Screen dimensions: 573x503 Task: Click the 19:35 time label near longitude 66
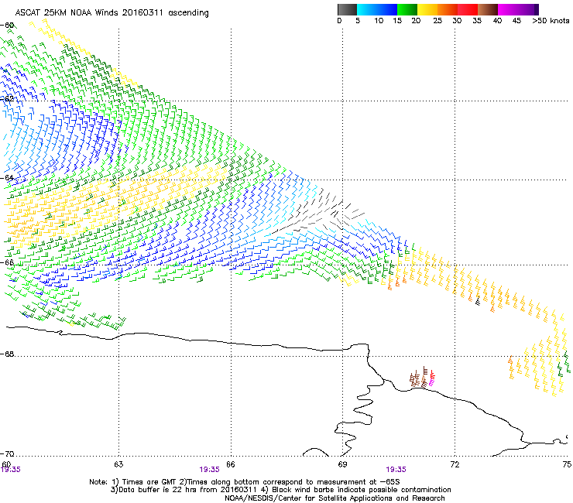tap(209, 470)
